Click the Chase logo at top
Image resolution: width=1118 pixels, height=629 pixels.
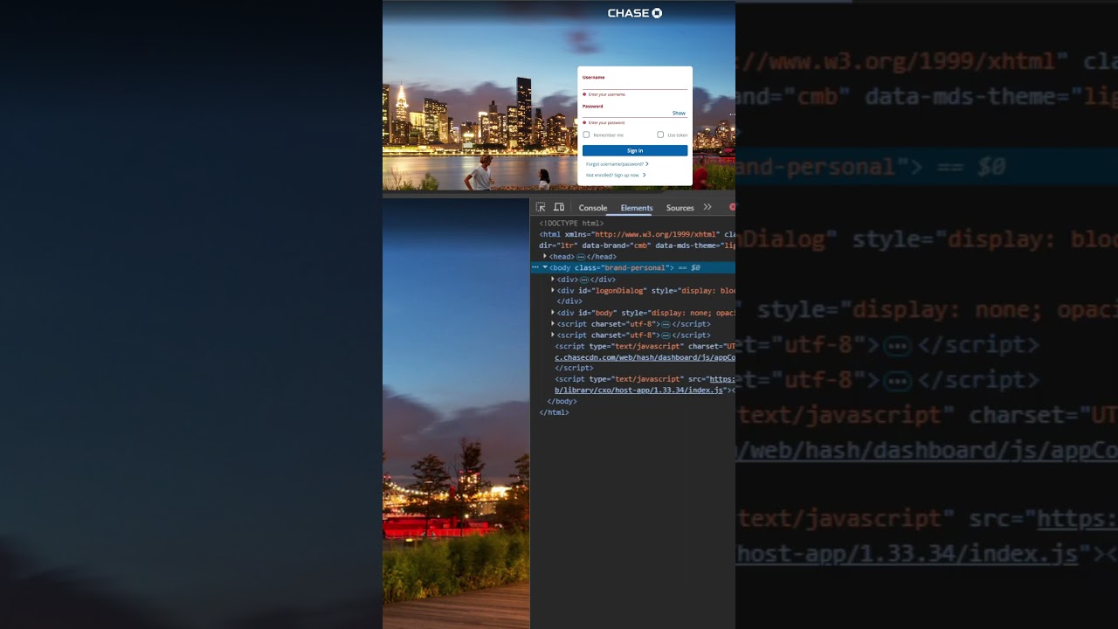635,13
